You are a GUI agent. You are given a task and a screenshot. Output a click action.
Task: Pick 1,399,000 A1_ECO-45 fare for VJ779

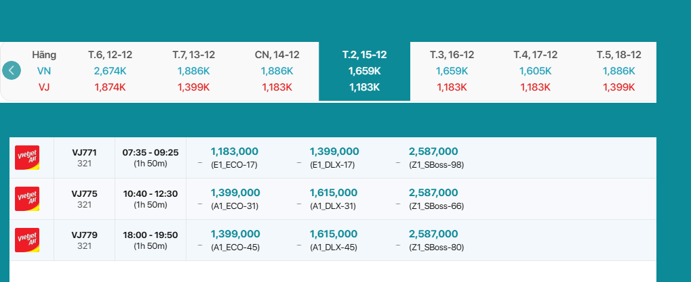(235, 240)
